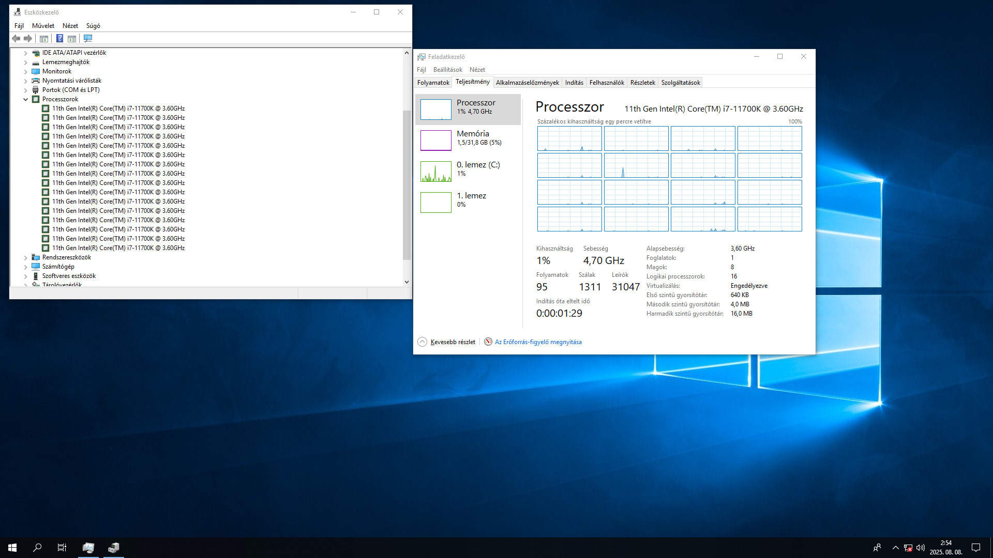Open the notification center icon
This screenshot has height=558, width=993.
[976, 548]
